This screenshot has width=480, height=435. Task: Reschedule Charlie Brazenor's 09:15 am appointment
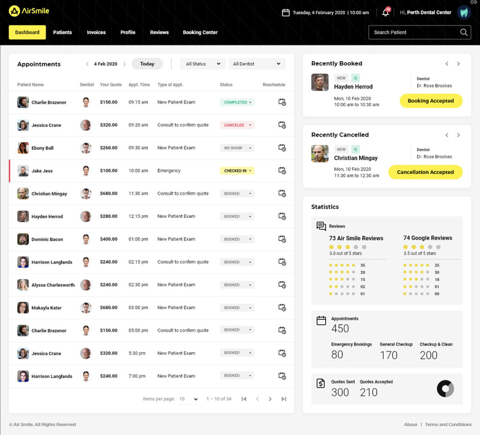pyautogui.click(x=282, y=102)
